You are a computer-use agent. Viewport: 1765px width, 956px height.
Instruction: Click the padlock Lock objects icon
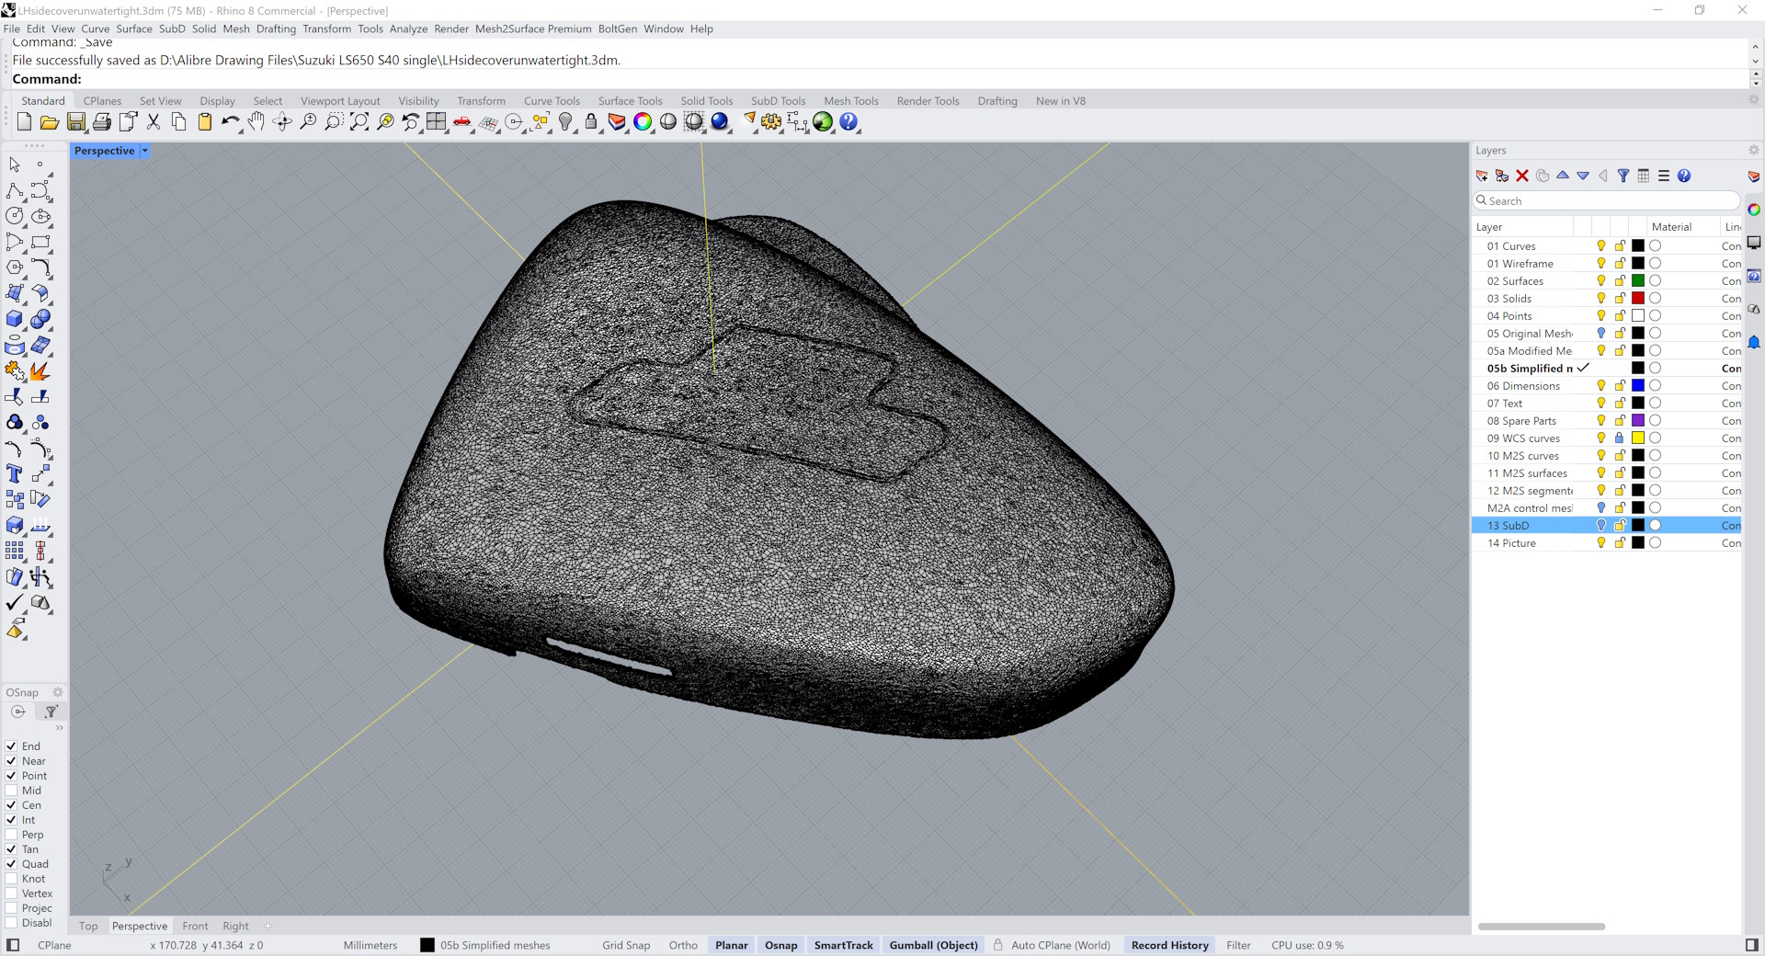point(591,122)
